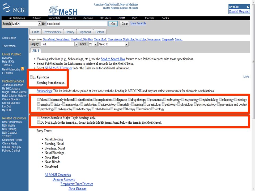
Task: Click the Nasal Bleeding entry term
Action: click(x=54, y=139)
